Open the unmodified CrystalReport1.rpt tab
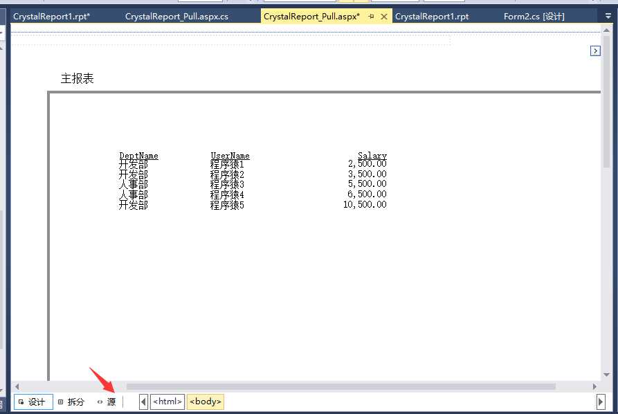 pyautogui.click(x=432, y=17)
